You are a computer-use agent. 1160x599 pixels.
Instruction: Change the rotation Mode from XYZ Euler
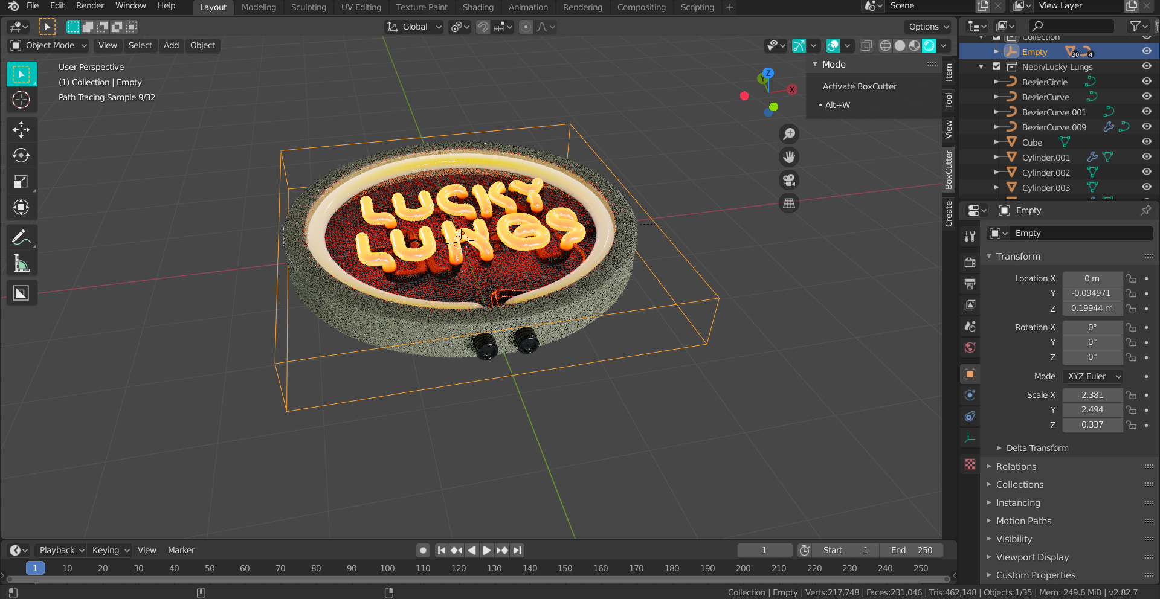click(1092, 376)
